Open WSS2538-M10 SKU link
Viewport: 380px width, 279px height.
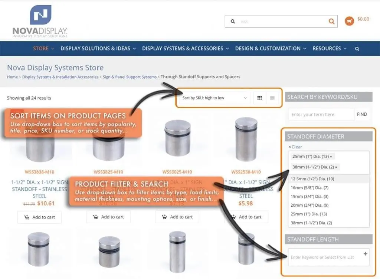[246, 172]
